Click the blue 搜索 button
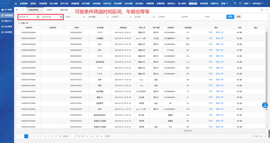This screenshot has width=270, height=143. point(230,17)
